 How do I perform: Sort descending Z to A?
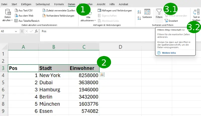click(139, 18)
